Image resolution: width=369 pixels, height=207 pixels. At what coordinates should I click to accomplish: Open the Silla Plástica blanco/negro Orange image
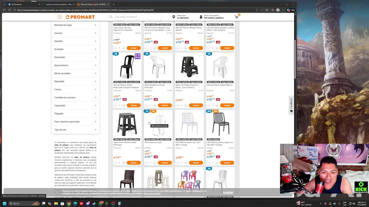coord(221,124)
